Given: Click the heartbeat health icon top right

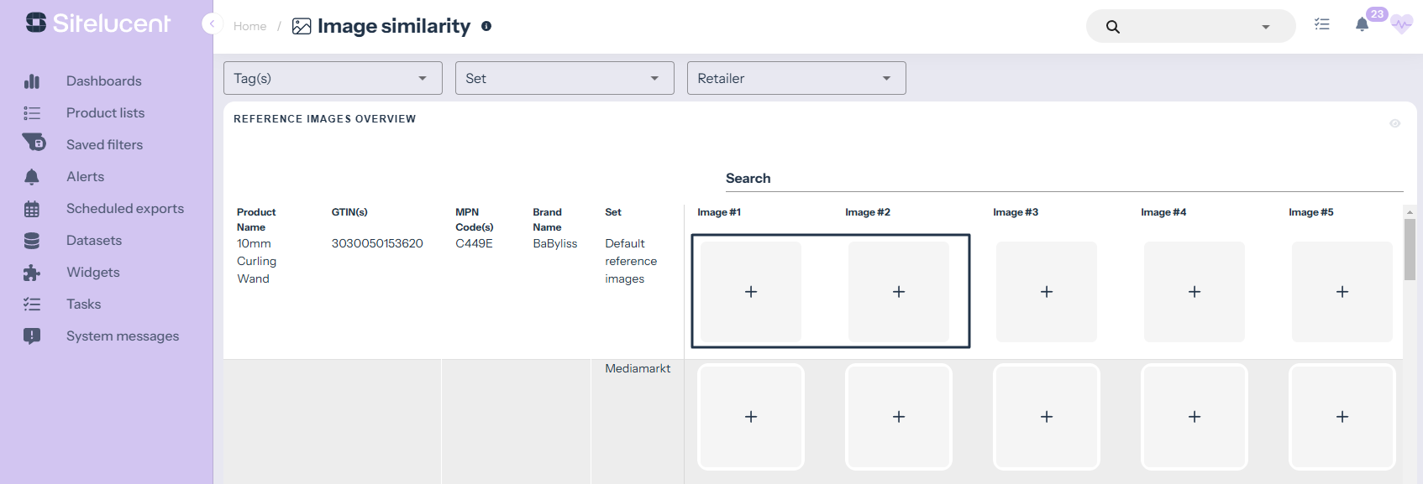Looking at the screenshot, I should (x=1400, y=25).
